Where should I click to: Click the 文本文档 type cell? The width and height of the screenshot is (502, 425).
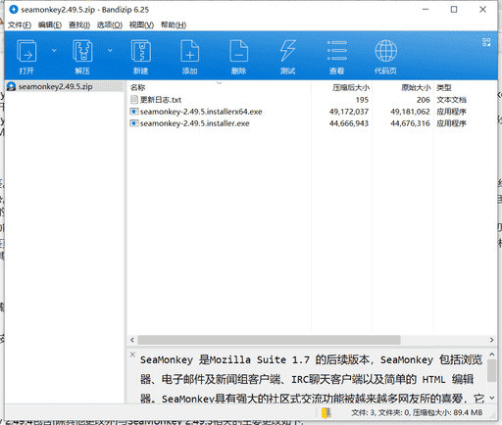tap(451, 100)
